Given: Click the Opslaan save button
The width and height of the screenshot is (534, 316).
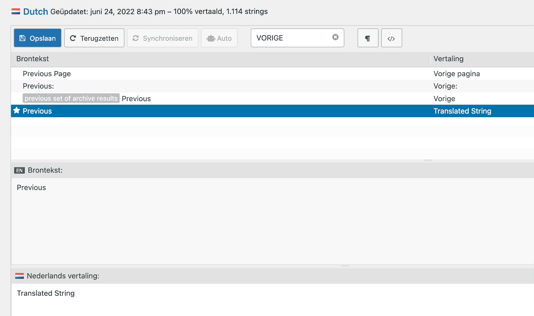Looking at the screenshot, I should click(37, 38).
